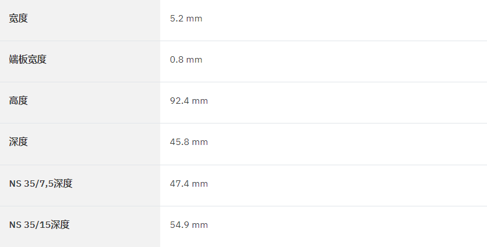Select the 0.8 mm end plate value
This screenshot has width=487, height=247.
tap(186, 60)
